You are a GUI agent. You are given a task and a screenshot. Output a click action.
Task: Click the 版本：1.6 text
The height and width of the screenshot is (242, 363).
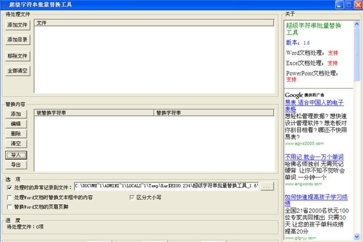click(298, 42)
